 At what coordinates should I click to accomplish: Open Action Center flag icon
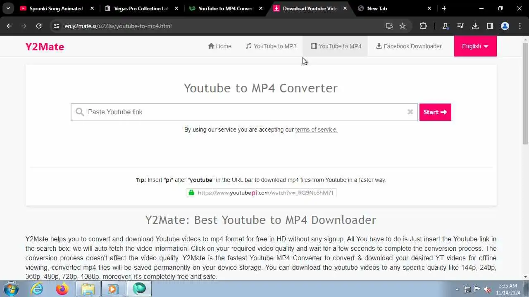point(477,289)
